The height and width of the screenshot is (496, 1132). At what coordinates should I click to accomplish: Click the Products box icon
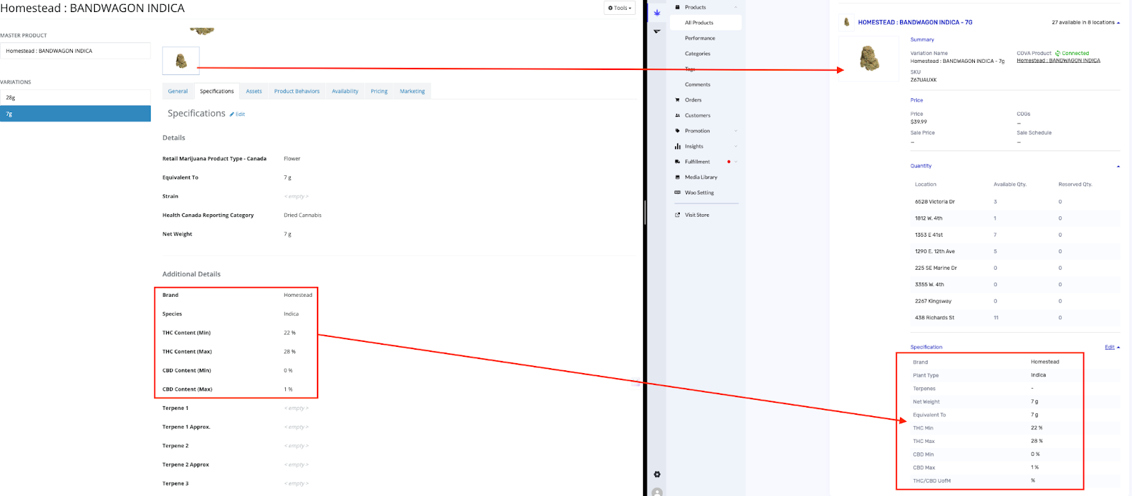(677, 7)
